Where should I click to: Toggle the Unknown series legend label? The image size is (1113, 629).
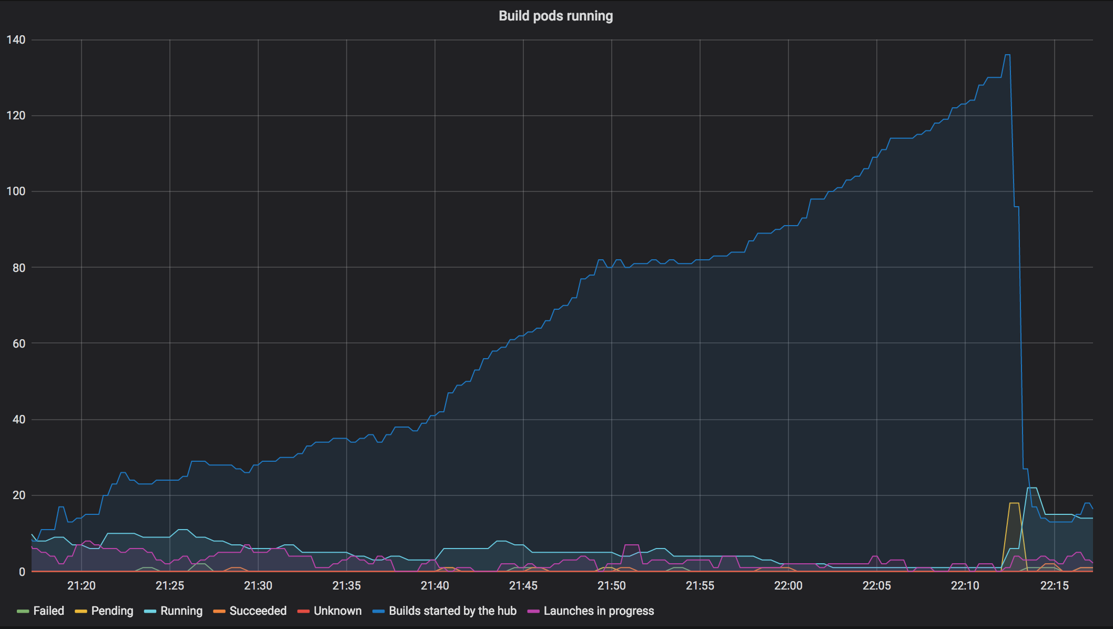coord(338,611)
